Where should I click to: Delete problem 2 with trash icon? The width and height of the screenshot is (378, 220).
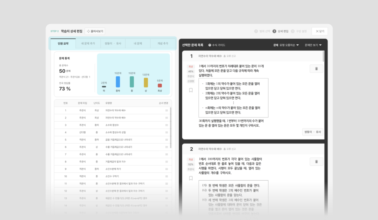tap(316, 162)
